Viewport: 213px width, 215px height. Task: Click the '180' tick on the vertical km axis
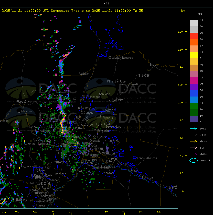(180, 32)
